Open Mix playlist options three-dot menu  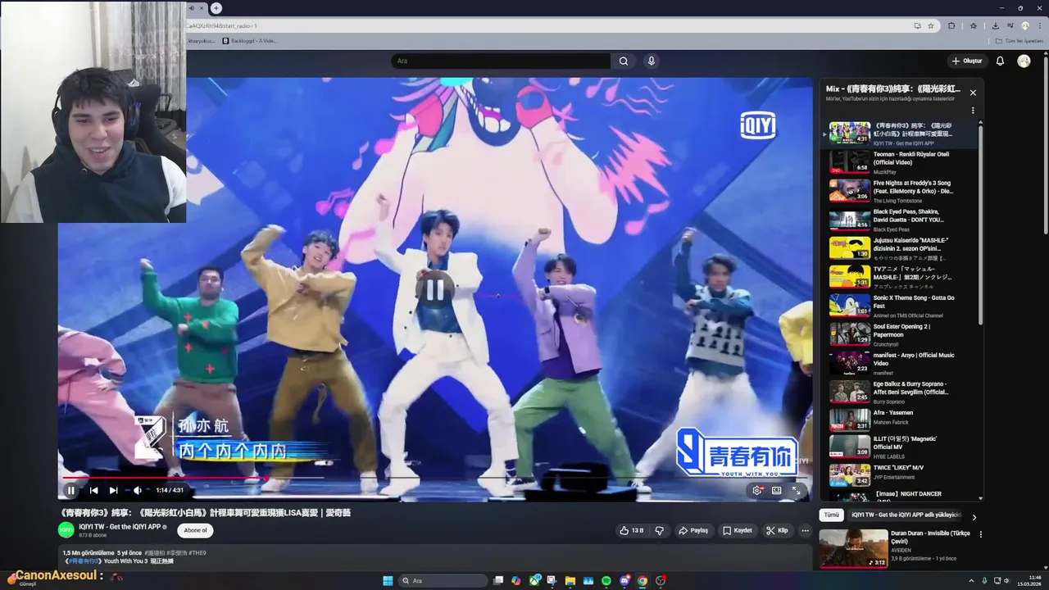pyautogui.click(x=973, y=111)
